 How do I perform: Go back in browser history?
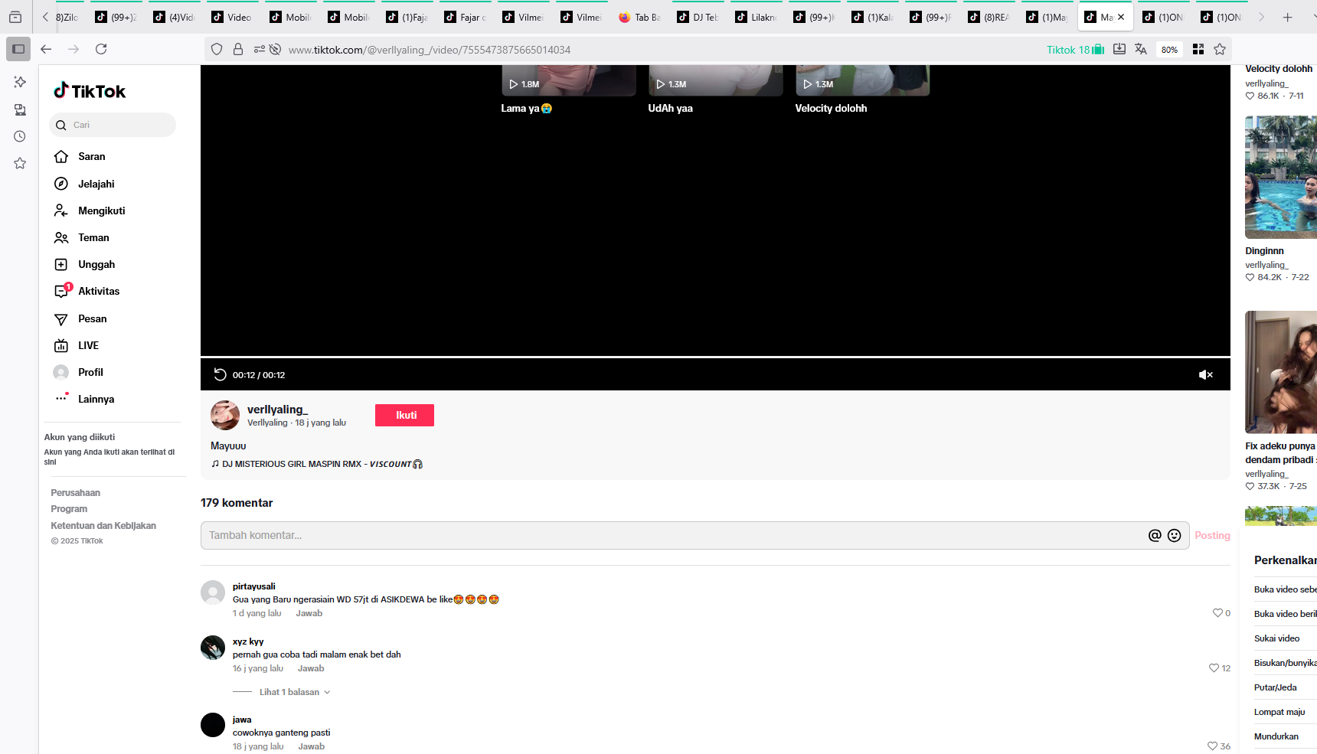pos(46,49)
